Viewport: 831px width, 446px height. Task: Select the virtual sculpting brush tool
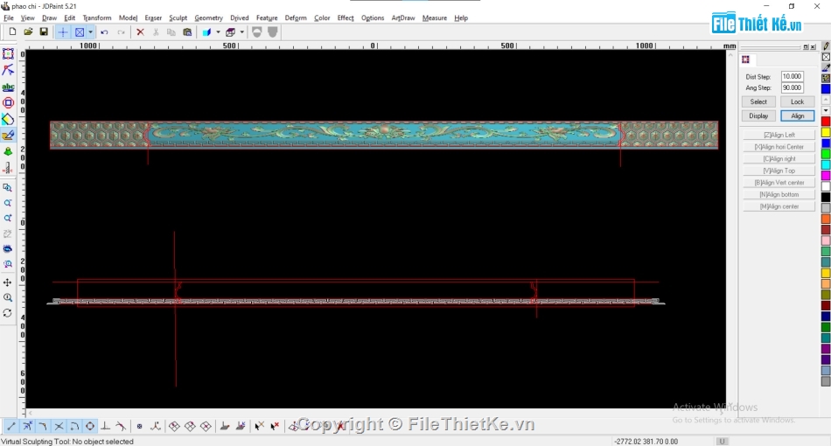click(x=8, y=135)
